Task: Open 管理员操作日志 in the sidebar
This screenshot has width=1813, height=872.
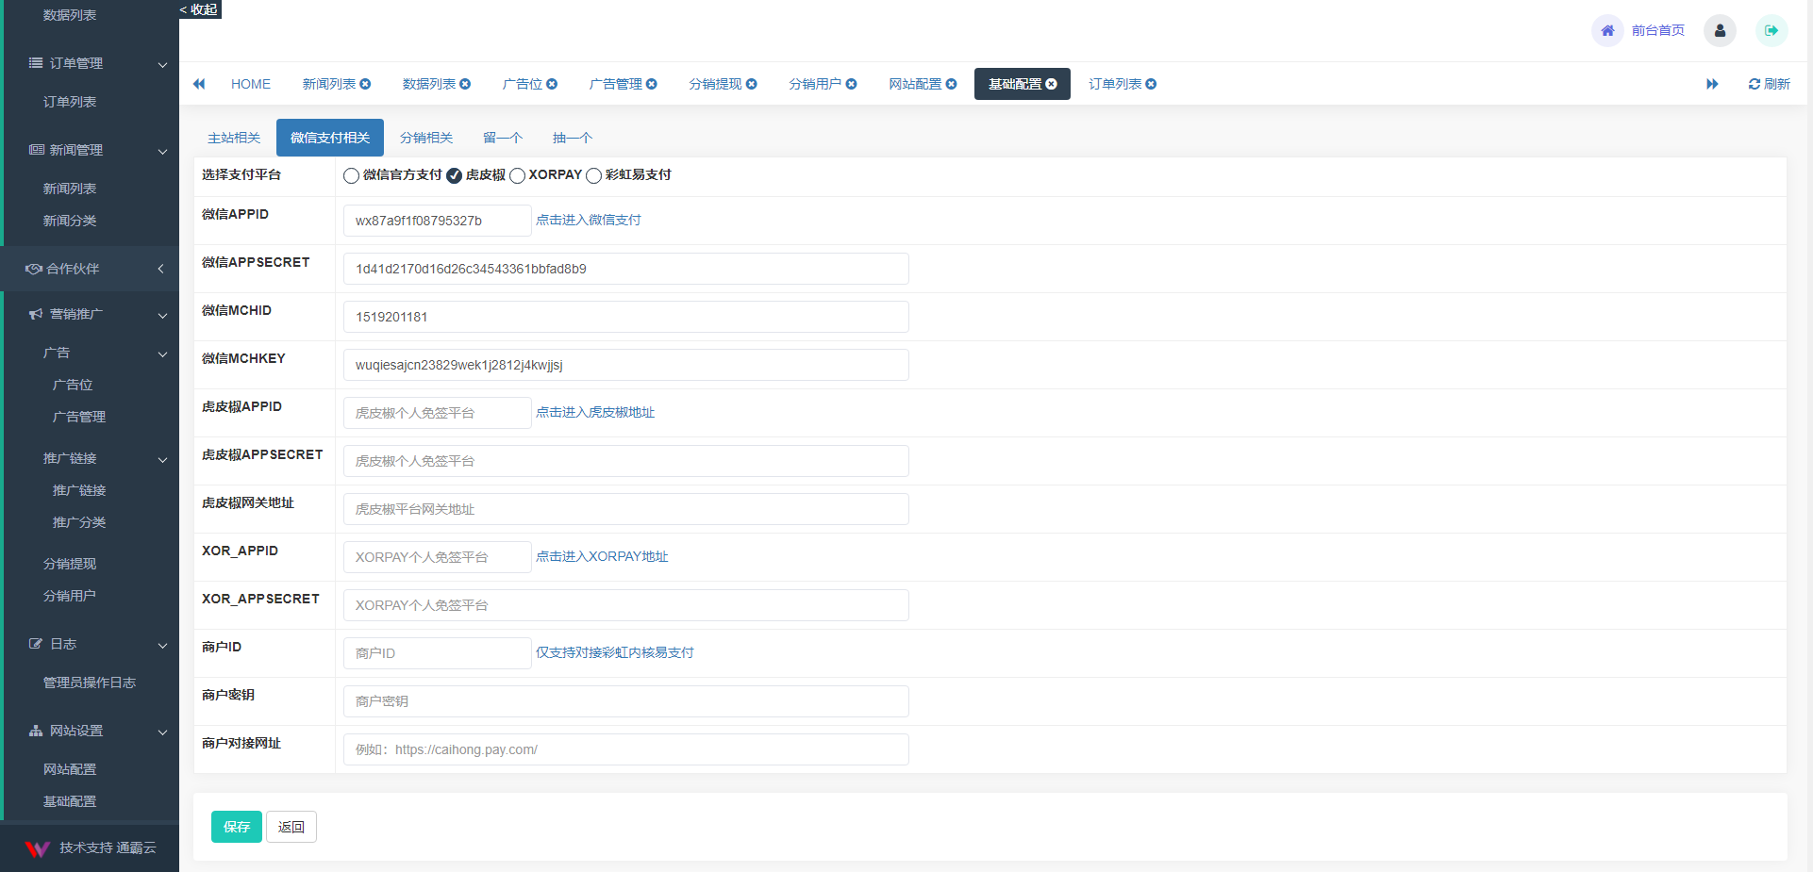Action: pos(90,683)
